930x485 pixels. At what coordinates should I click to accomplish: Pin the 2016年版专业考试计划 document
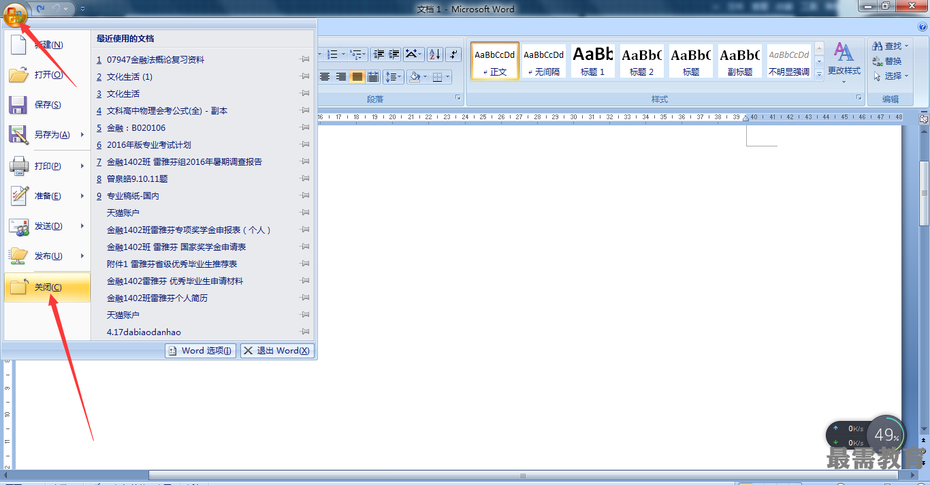(305, 145)
